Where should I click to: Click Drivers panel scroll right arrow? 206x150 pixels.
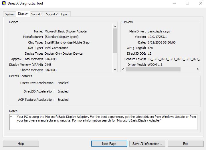[x=197, y=69]
